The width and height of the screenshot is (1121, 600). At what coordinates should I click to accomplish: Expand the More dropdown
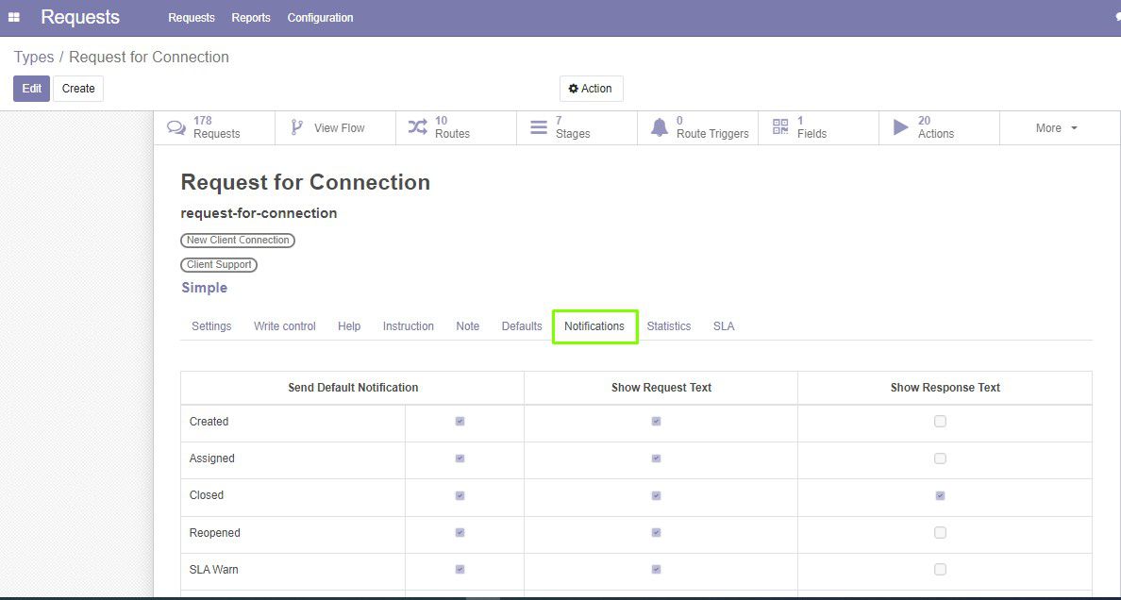click(1056, 128)
